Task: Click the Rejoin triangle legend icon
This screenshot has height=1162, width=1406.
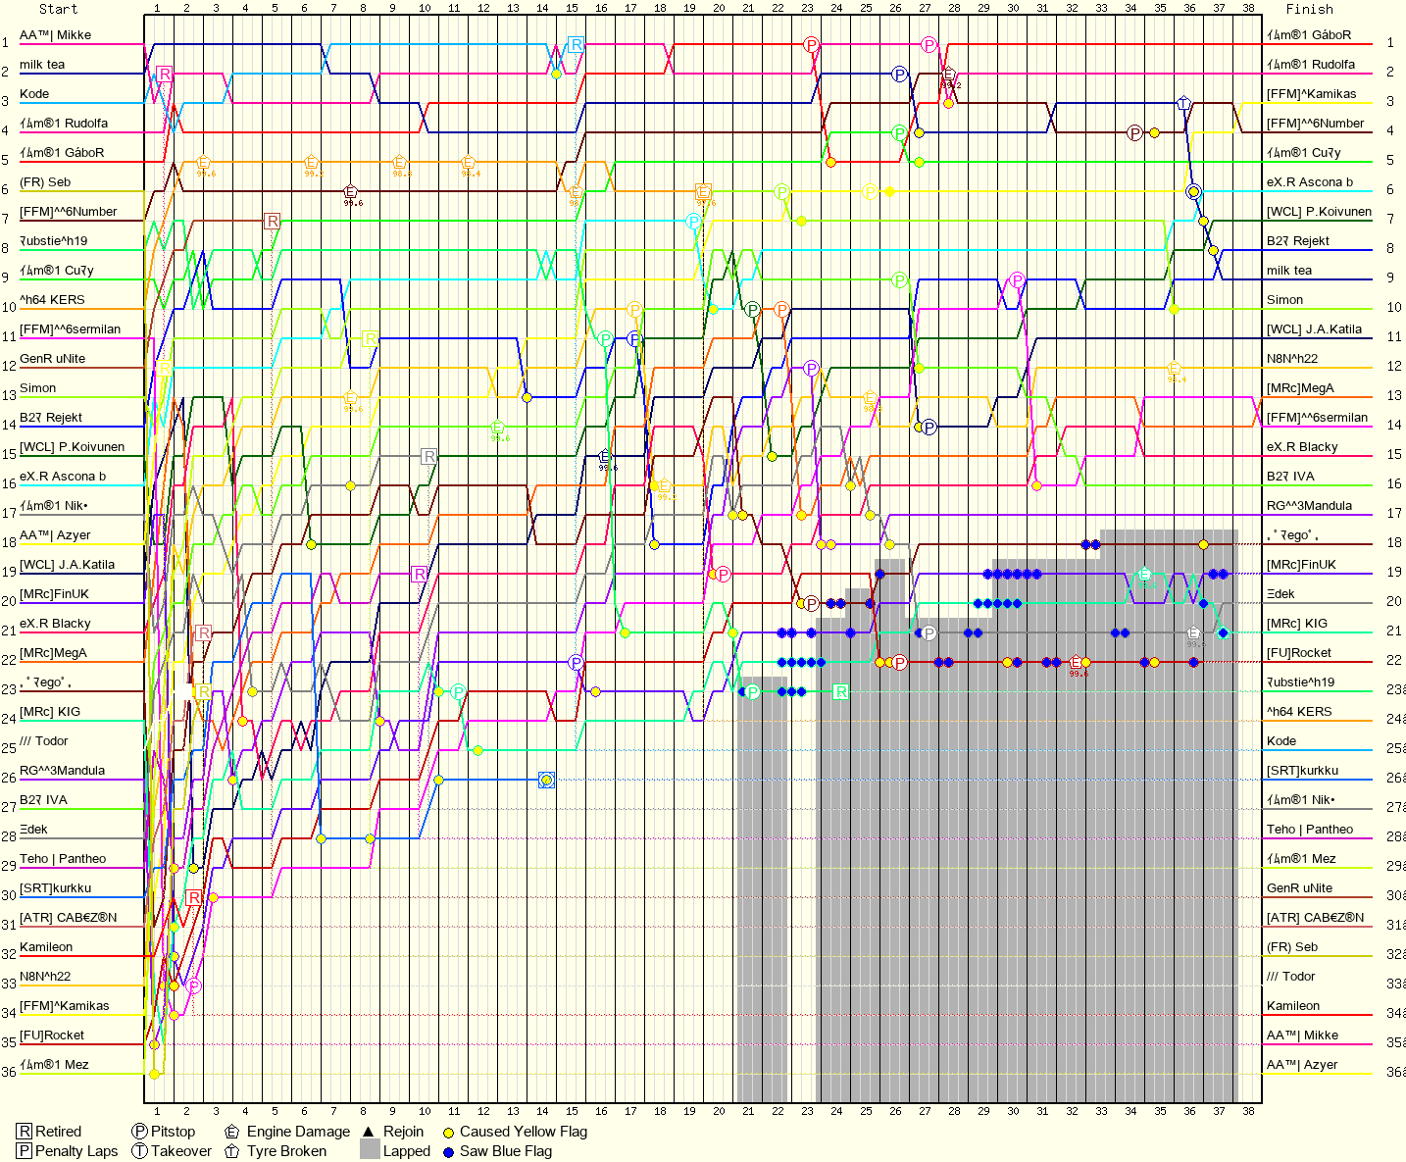Action: click(369, 1132)
